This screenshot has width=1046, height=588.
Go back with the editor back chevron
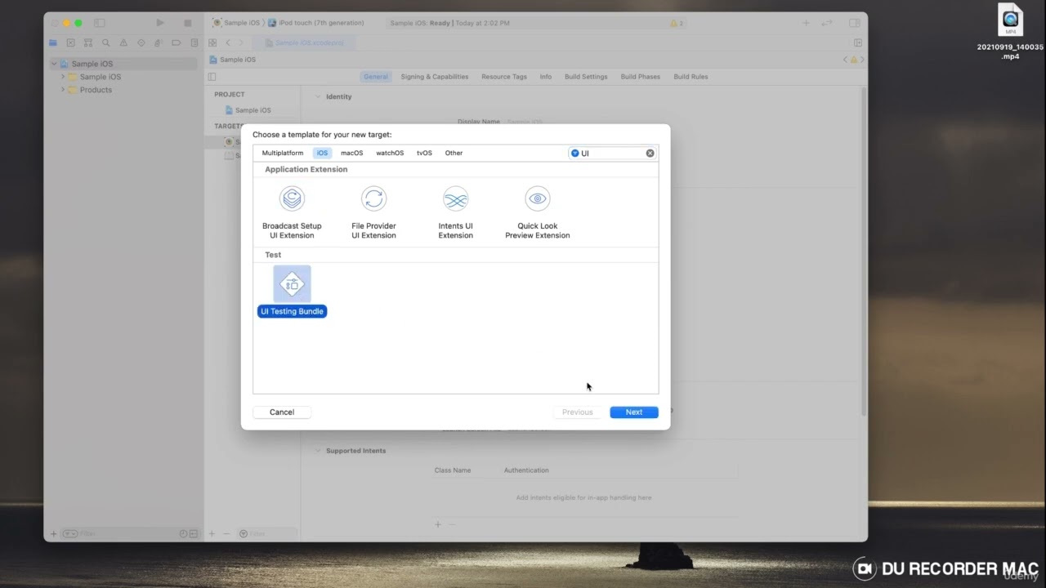click(x=228, y=42)
